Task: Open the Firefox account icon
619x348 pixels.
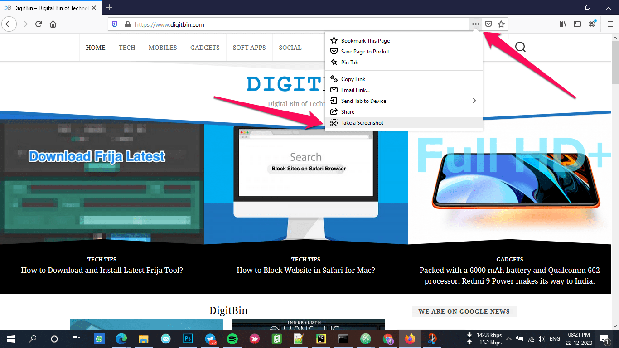Action: click(592, 24)
